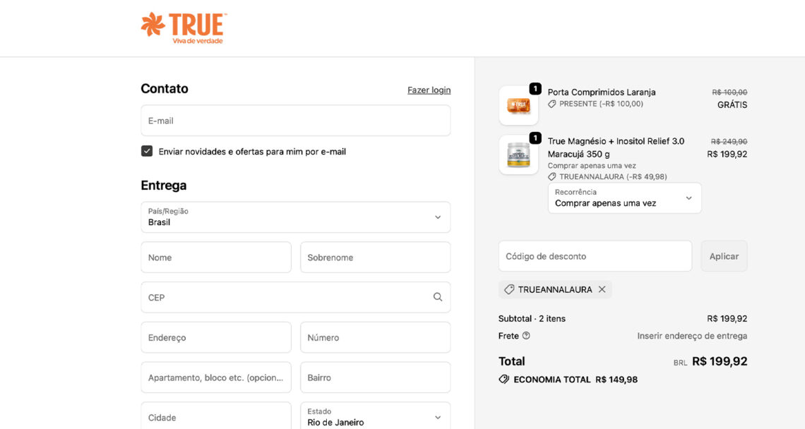Select the Sobrenome input field
Screen dimensions: 805x429
tap(375, 258)
